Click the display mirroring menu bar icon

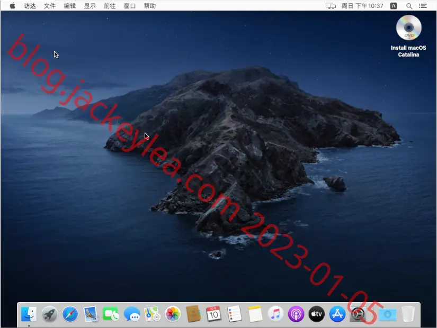331,6
